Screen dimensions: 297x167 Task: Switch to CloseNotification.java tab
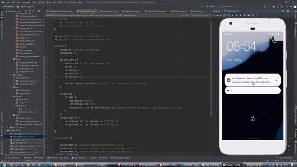pos(156,11)
